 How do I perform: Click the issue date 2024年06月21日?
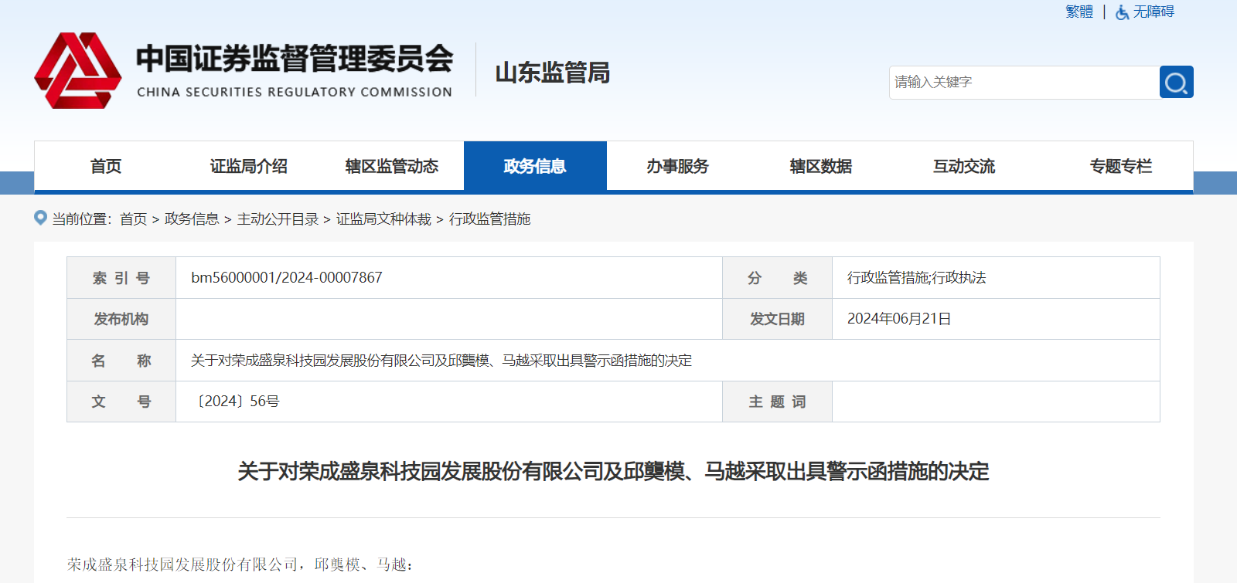point(899,319)
